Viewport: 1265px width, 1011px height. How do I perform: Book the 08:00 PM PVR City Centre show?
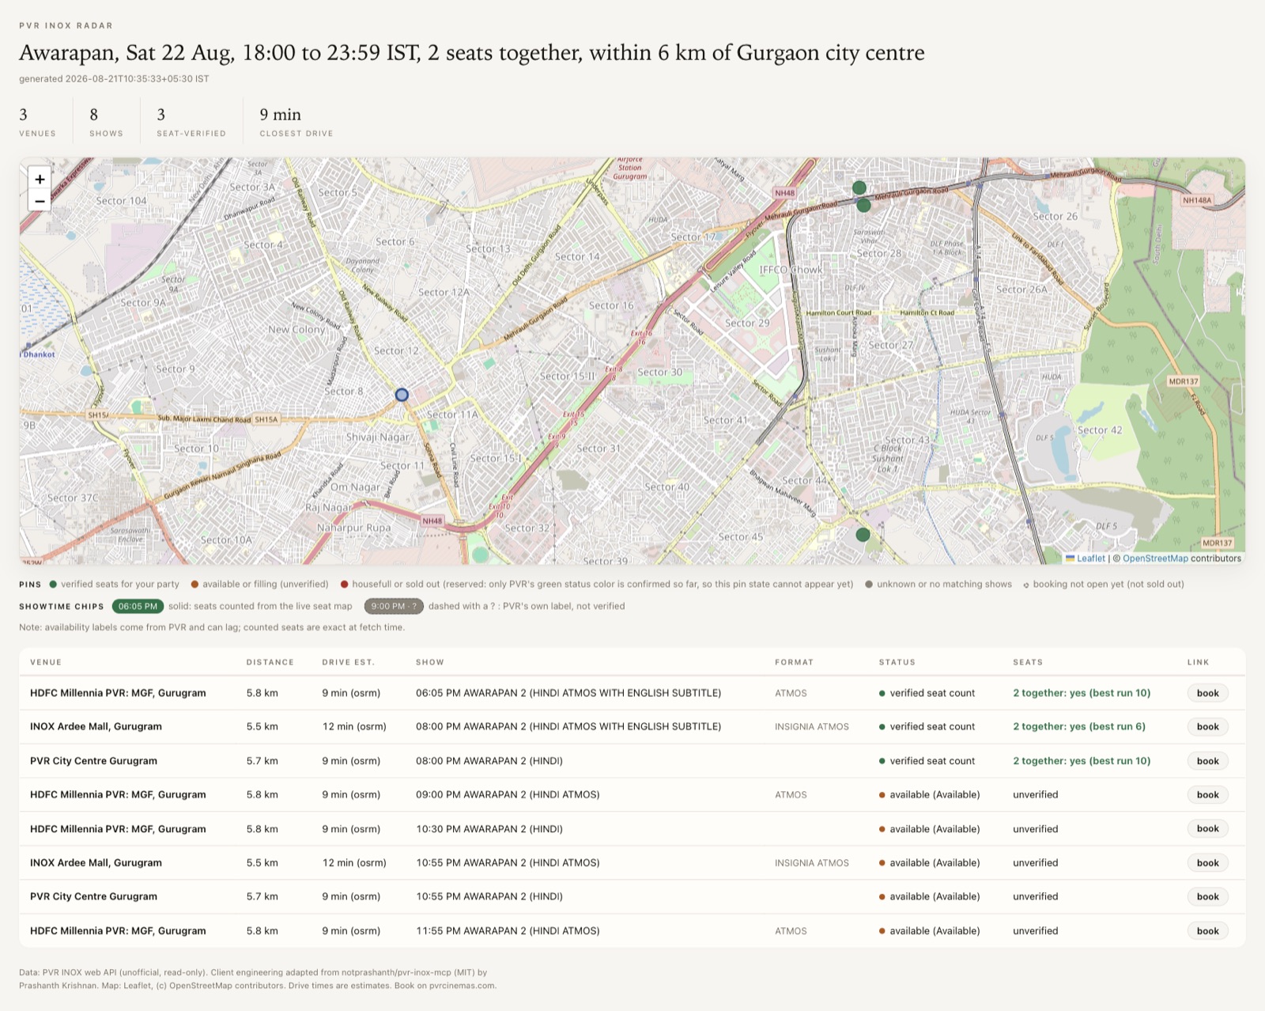pyautogui.click(x=1207, y=761)
